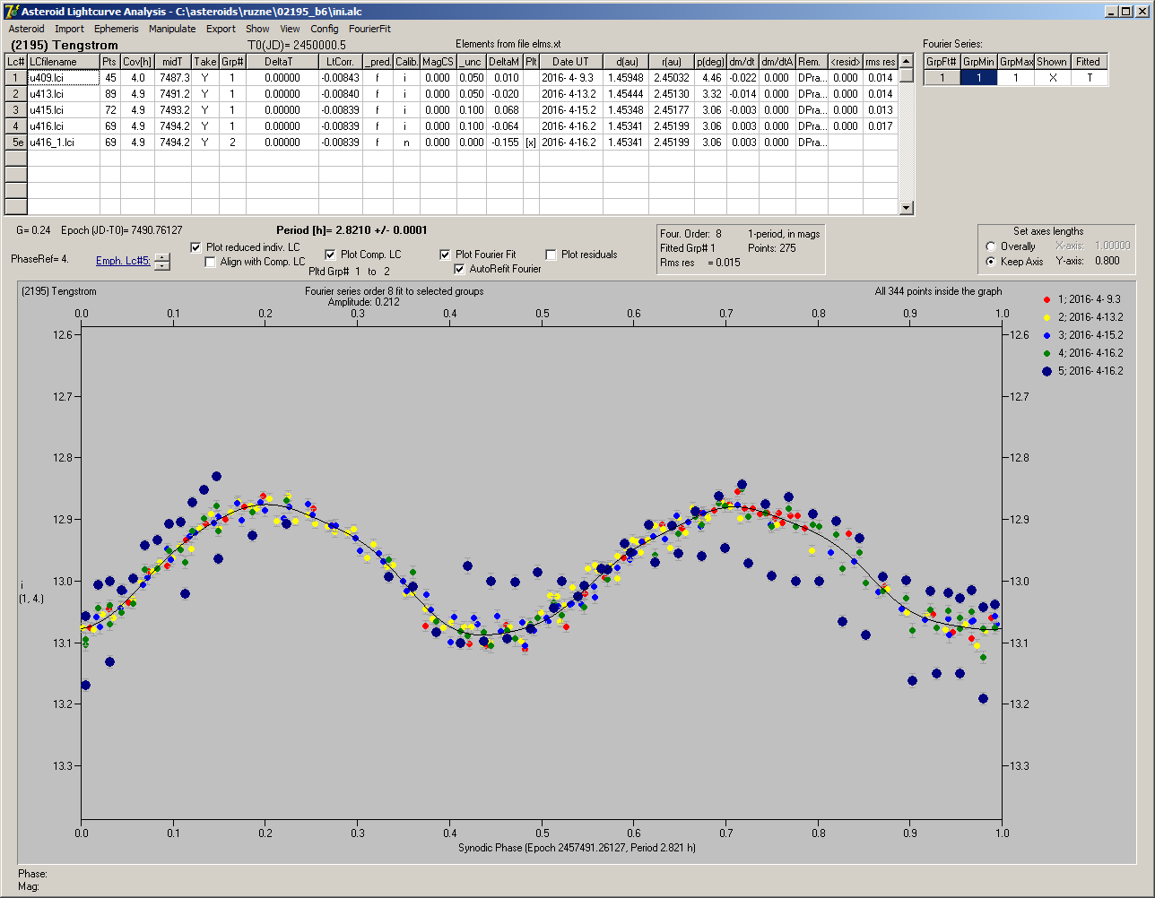This screenshot has height=898, width=1155.
Task: Select Keep Axis radio button
Action: tap(991, 262)
